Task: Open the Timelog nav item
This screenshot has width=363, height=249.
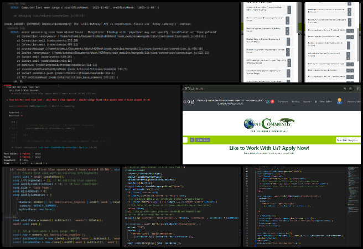Action: pos(295,102)
